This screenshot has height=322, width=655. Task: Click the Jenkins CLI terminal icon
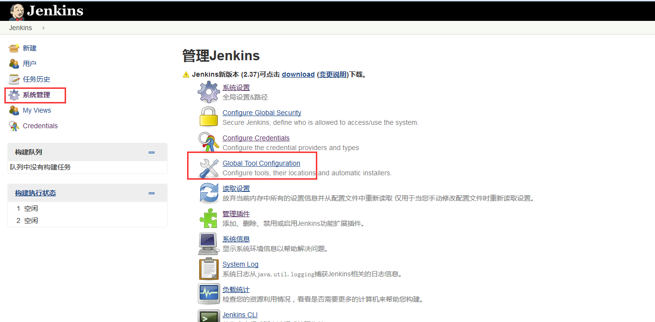209,316
